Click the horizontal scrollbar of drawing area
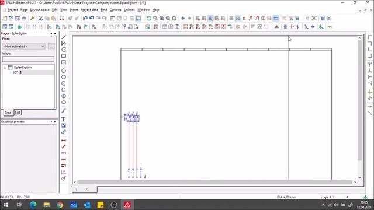Viewport: 374px width, 210px height. pos(214,182)
